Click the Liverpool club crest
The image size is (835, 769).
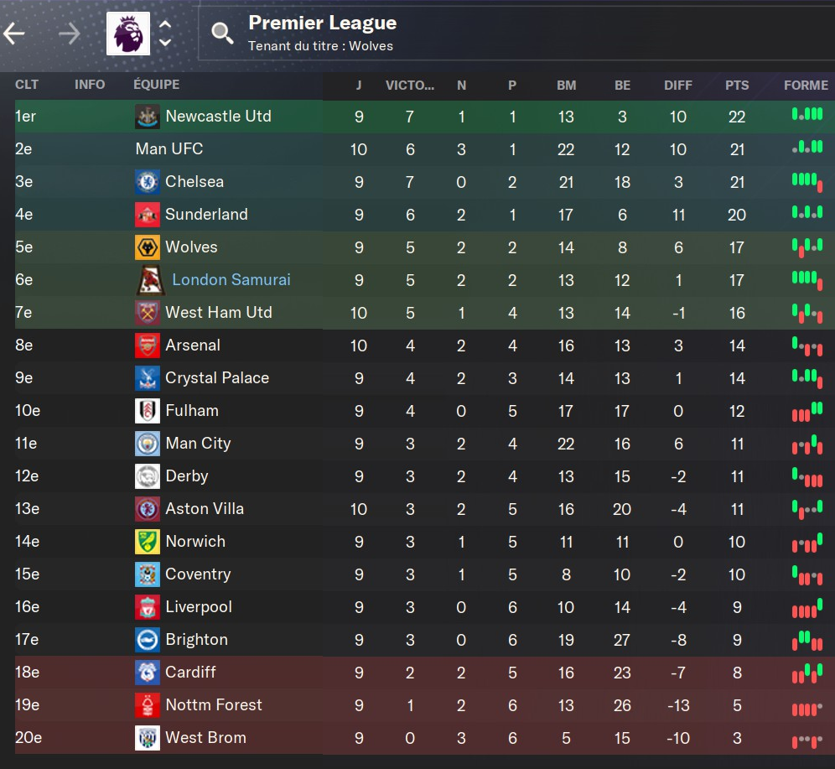point(148,607)
